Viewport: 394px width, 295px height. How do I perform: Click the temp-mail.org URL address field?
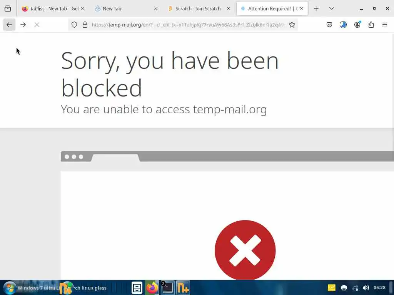[188, 25]
